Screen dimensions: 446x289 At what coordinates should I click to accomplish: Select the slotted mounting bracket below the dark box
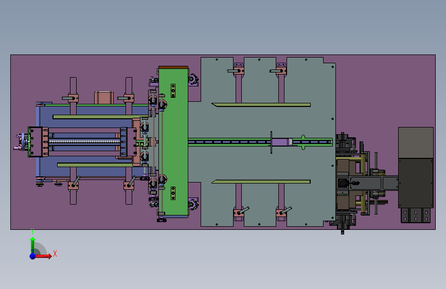(416, 215)
